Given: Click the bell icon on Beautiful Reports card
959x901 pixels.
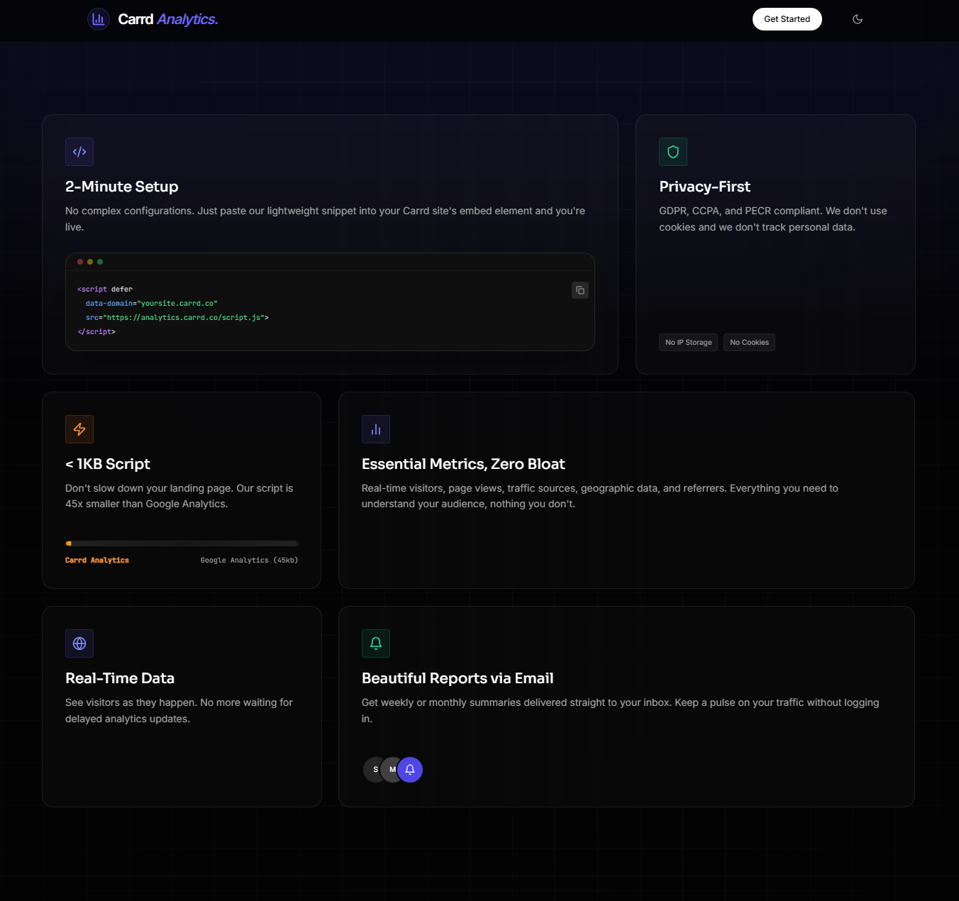Looking at the screenshot, I should click(x=375, y=643).
